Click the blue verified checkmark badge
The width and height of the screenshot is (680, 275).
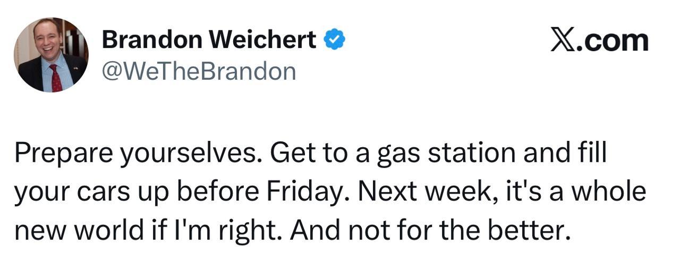tap(335, 40)
